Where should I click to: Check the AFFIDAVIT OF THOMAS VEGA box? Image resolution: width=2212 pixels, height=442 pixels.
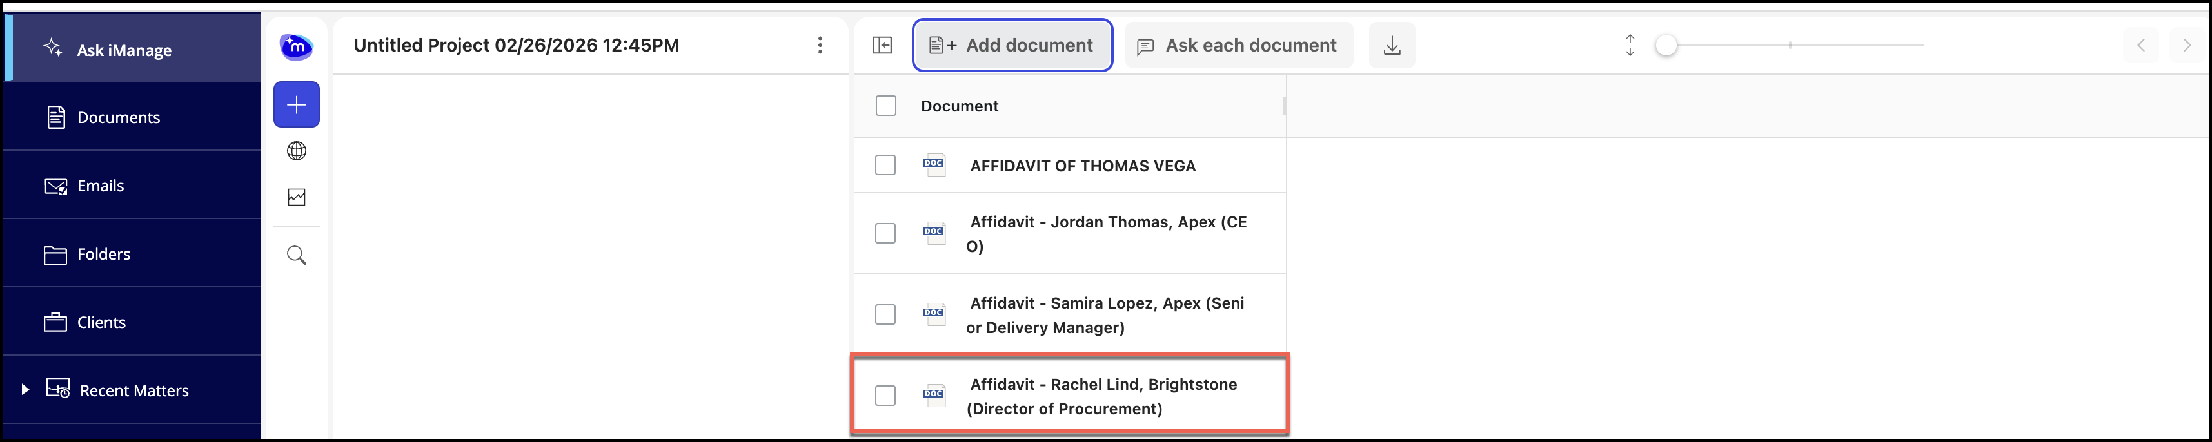pos(885,165)
